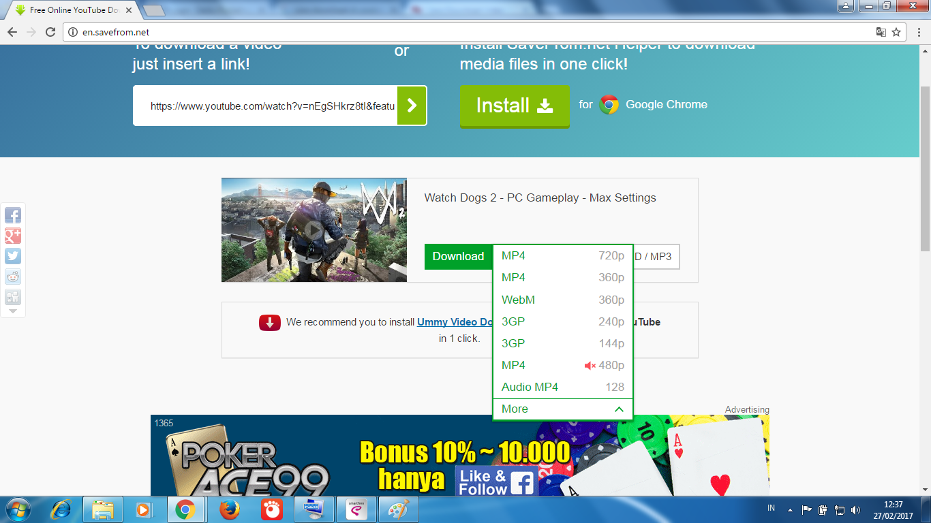This screenshot has width=931, height=523.
Task: Open the Windows Start menu
Action: [x=17, y=509]
